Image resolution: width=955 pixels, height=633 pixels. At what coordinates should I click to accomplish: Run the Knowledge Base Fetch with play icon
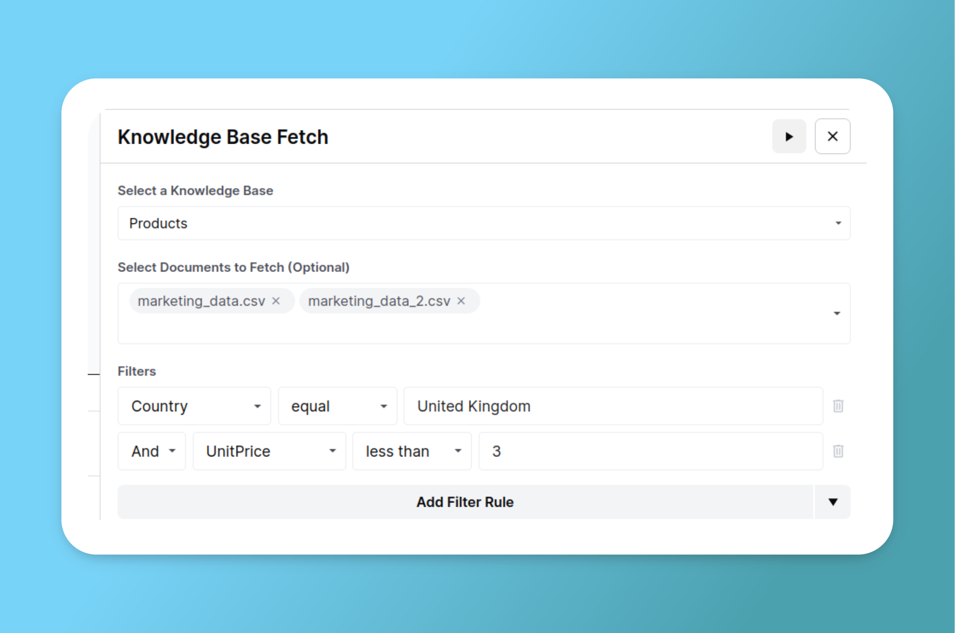tap(789, 137)
